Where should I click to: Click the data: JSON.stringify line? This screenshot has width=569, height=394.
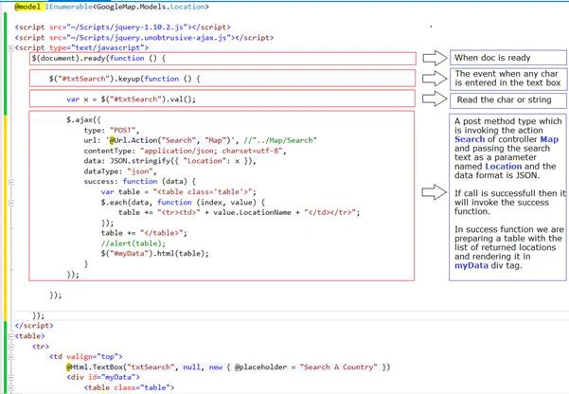(x=170, y=161)
